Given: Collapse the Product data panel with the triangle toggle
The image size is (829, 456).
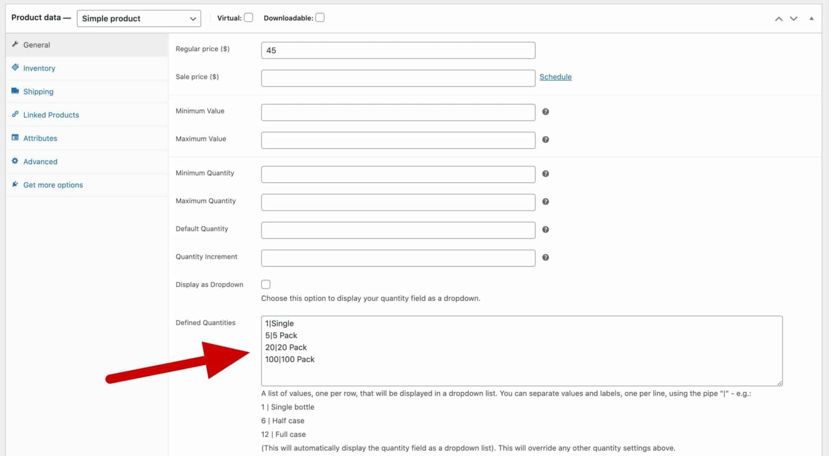Looking at the screenshot, I should coord(811,19).
